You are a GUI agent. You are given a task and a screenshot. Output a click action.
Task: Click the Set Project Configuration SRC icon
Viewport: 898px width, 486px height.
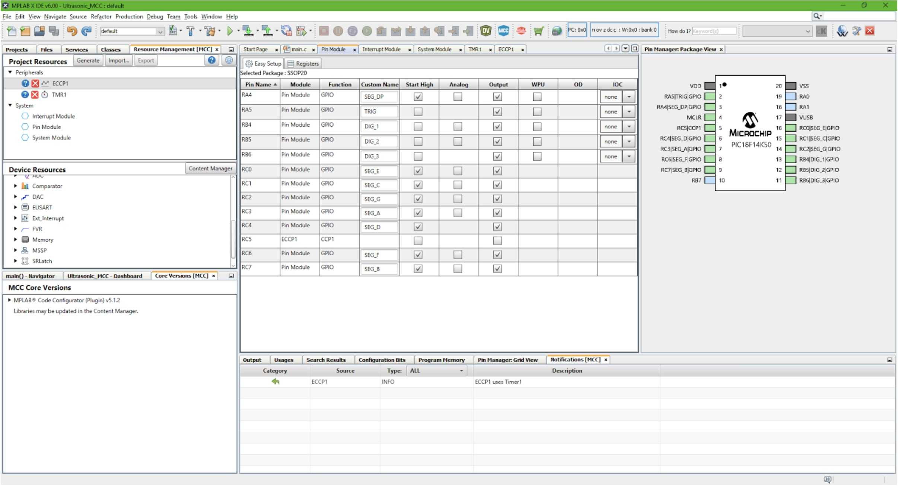(x=173, y=31)
